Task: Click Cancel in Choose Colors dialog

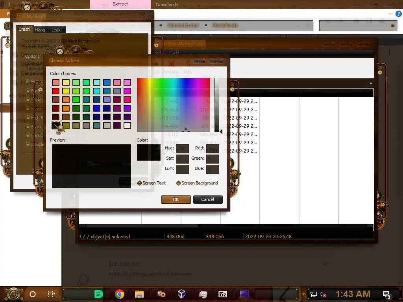Action: 208,199
